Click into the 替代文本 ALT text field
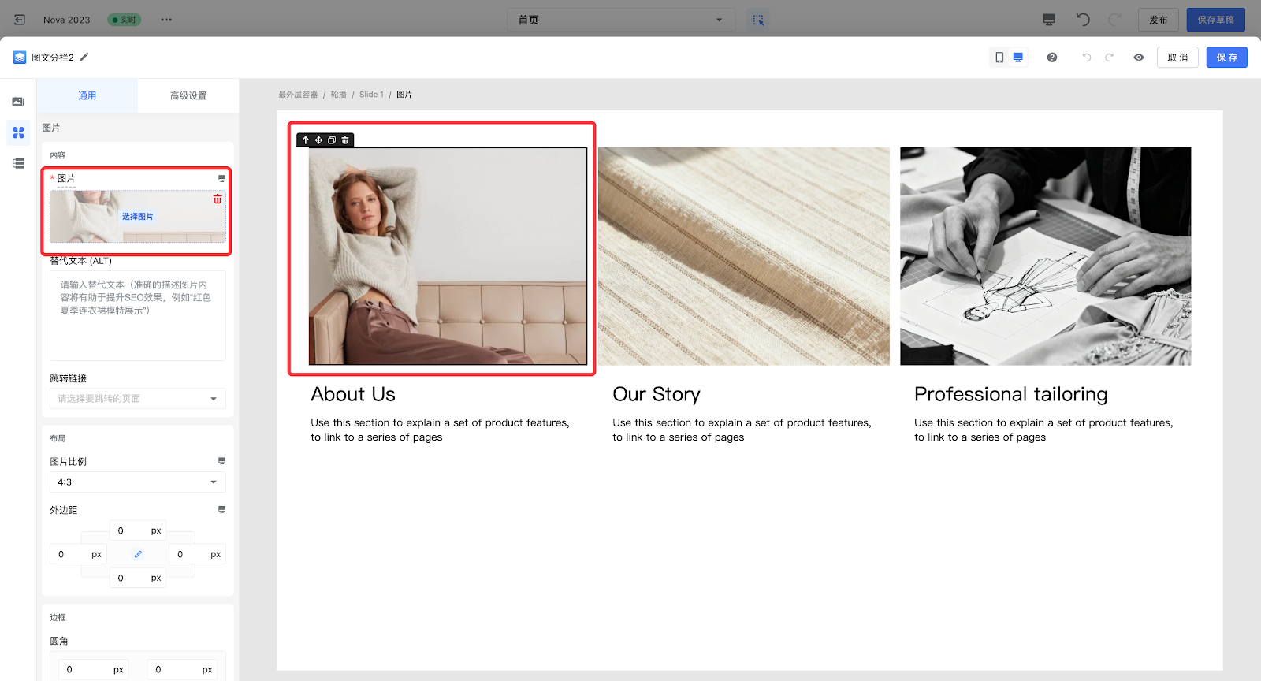1261x681 pixels. click(x=138, y=315)
